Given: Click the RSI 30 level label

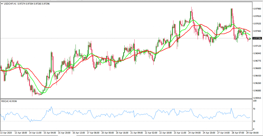Looking at the screenshot, I should coord(255,121).
